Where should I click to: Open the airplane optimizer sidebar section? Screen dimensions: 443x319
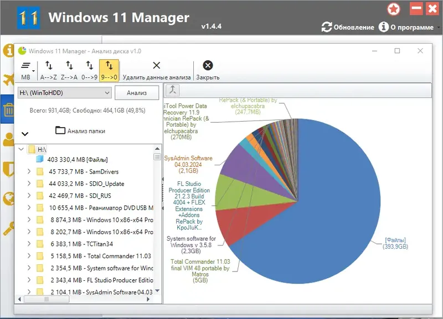tap(9, 80)
